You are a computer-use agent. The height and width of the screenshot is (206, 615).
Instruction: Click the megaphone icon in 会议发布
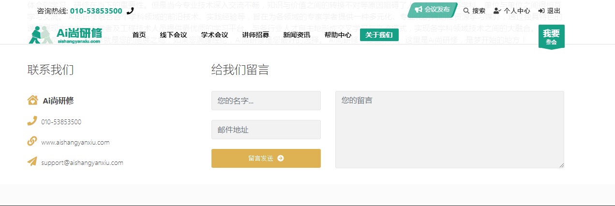tap(419, 10)
